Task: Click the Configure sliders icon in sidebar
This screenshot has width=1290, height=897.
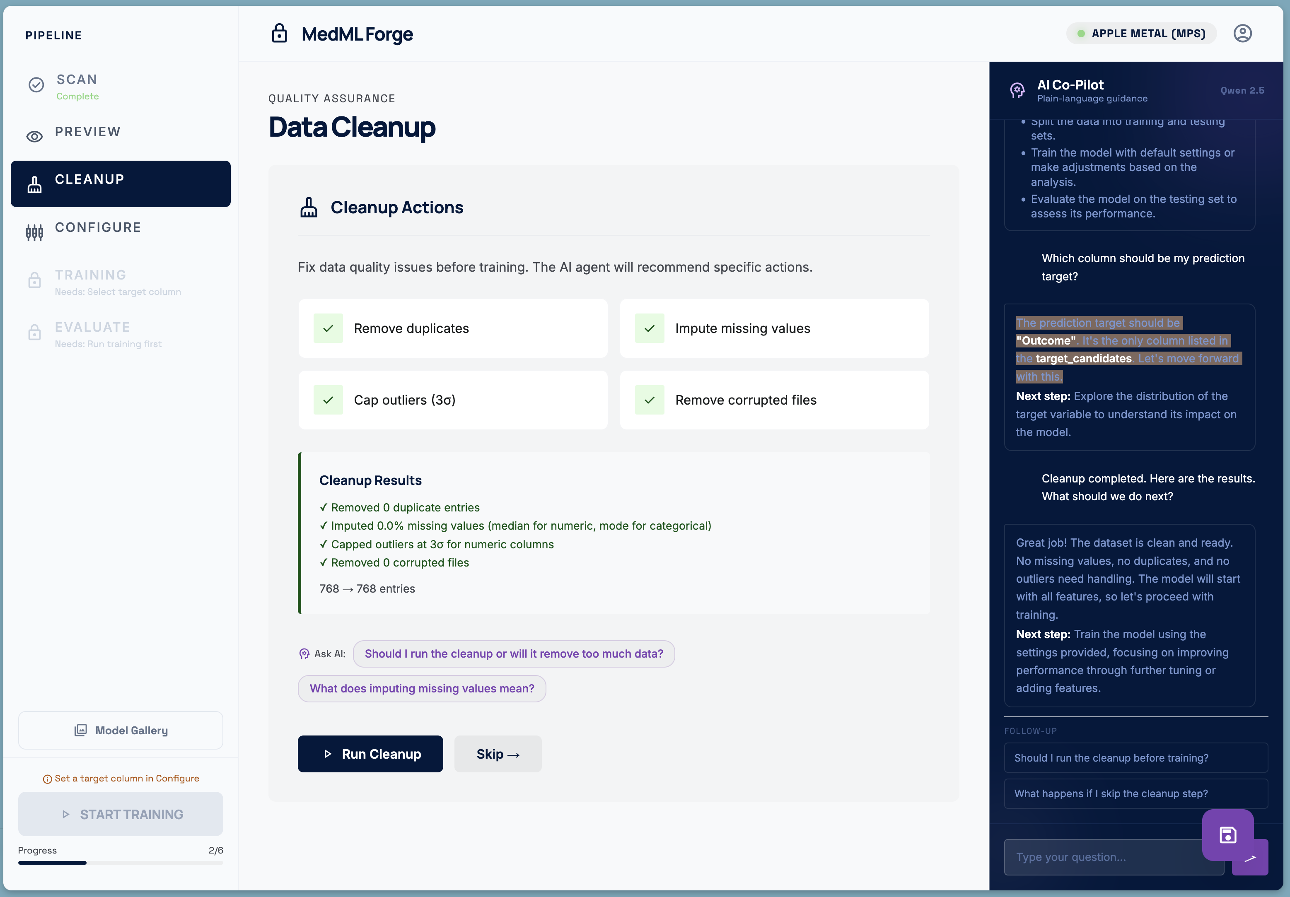Action: [x=35, y=232]
